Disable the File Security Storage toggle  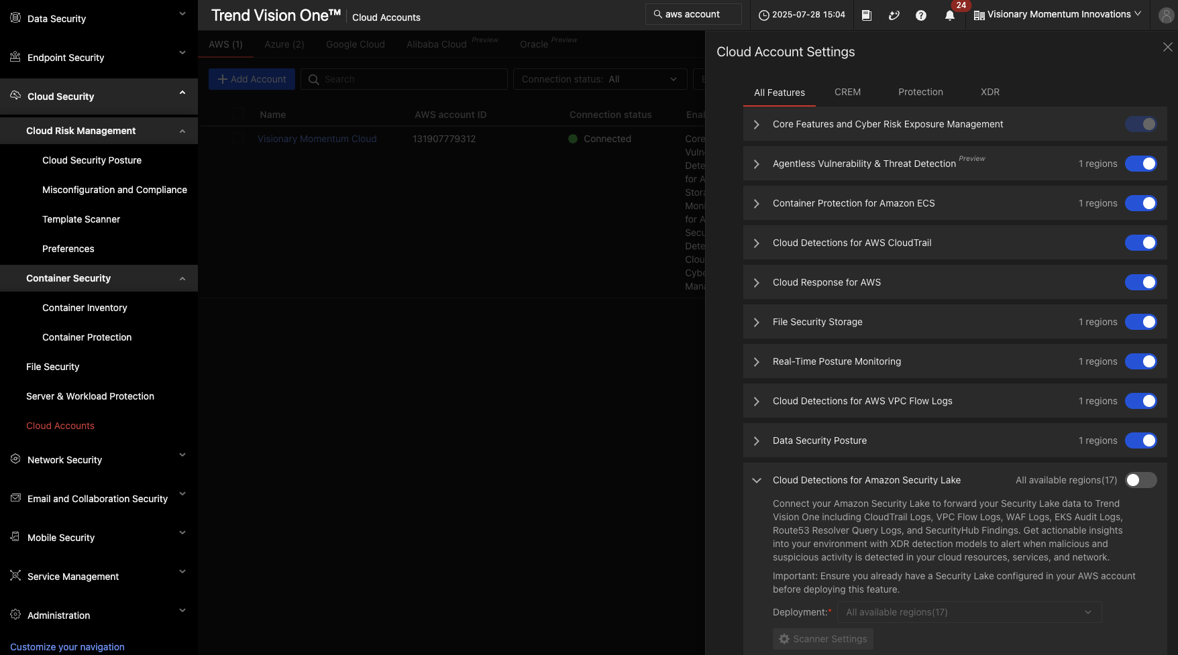point(1140,322)
